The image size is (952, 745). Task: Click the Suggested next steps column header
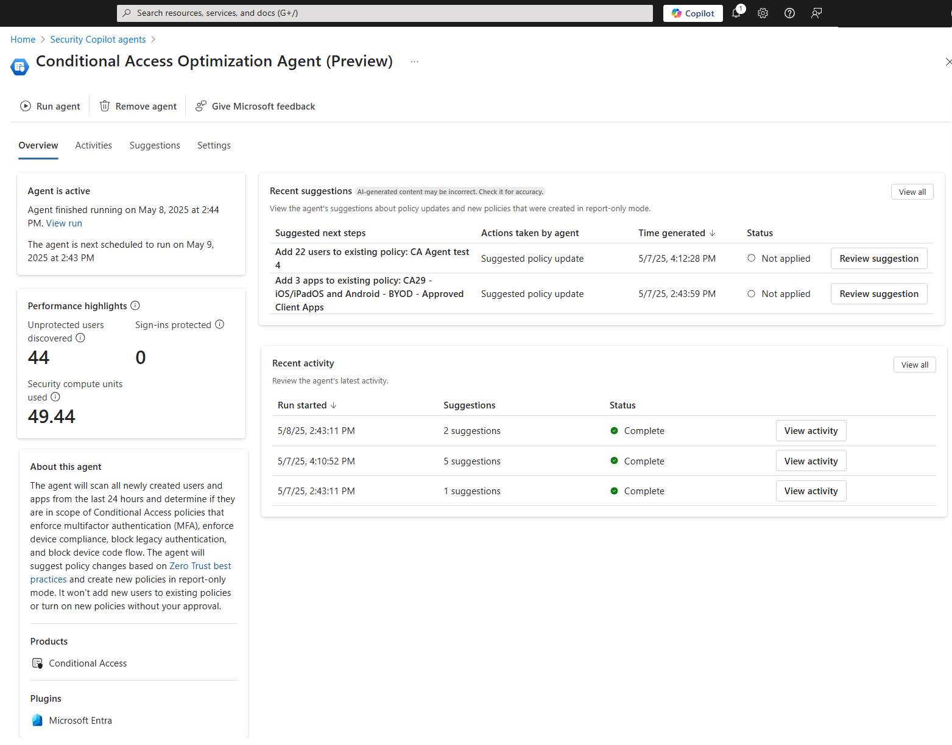[320, 233]
